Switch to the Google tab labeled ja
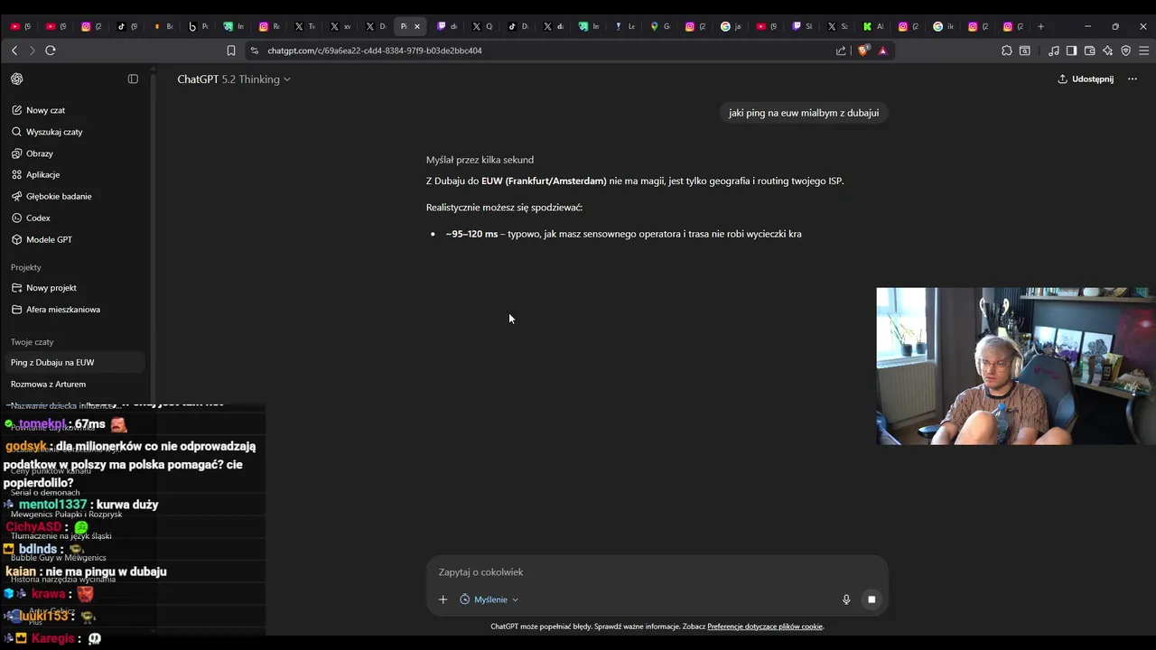 coord(731,26)
